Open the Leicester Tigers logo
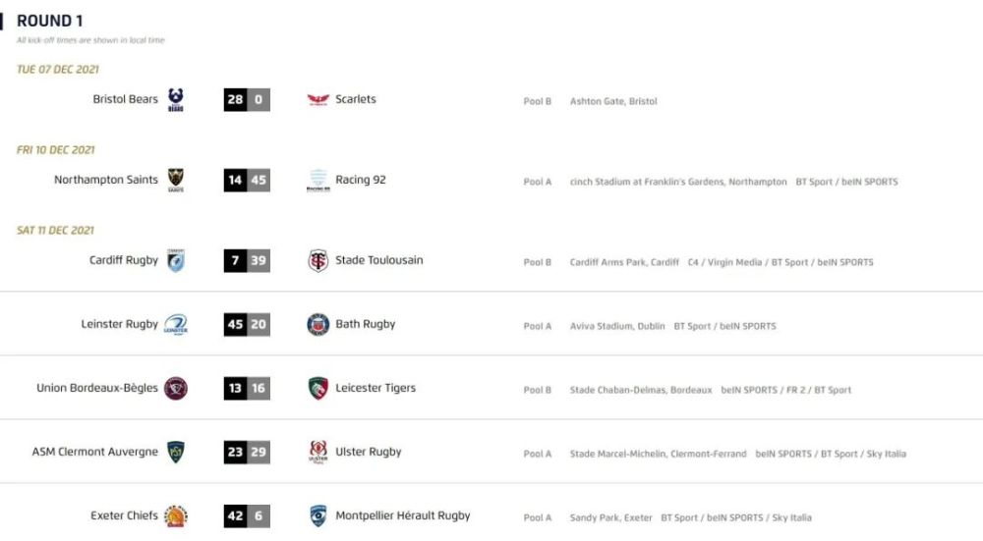983x541 pixels. point(318,388)
